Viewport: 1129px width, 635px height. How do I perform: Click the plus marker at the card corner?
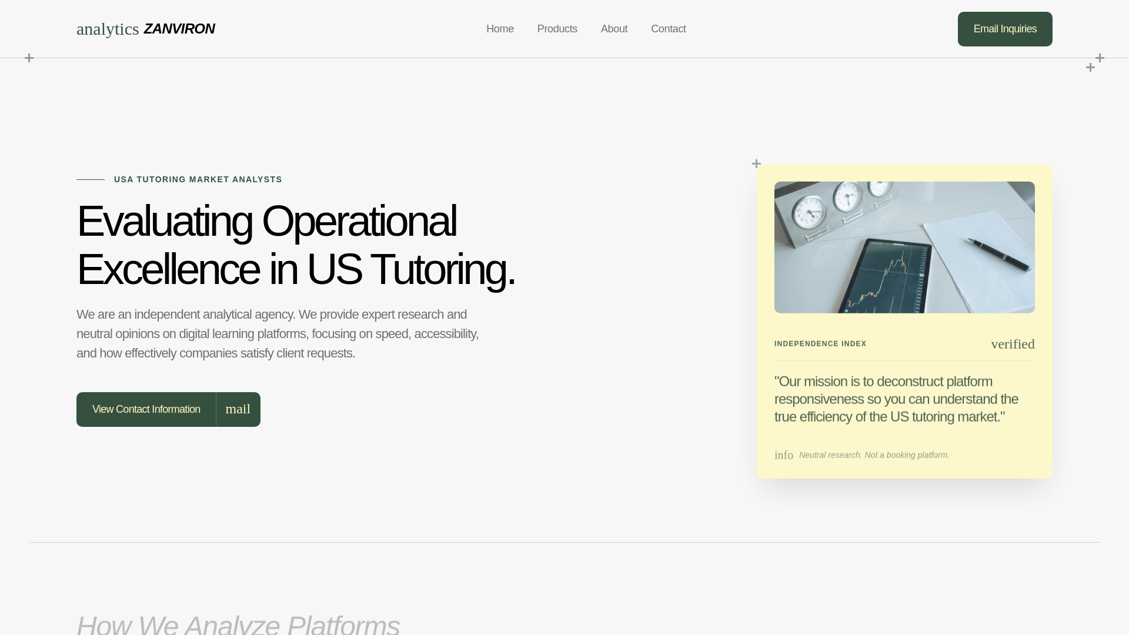[756, 163]
